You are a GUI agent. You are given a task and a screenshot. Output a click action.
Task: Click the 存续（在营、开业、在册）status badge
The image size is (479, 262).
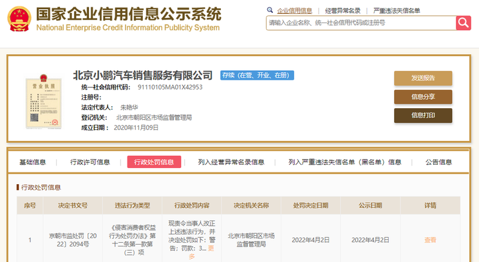257,75
